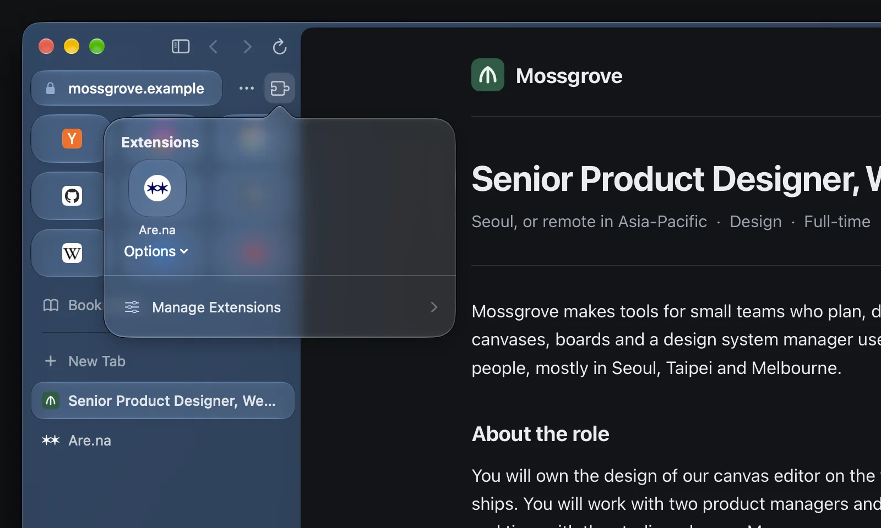Viewport: 881px width, 528px height.
Task: Open a New Tab
Action: click(x=85, y=361)
